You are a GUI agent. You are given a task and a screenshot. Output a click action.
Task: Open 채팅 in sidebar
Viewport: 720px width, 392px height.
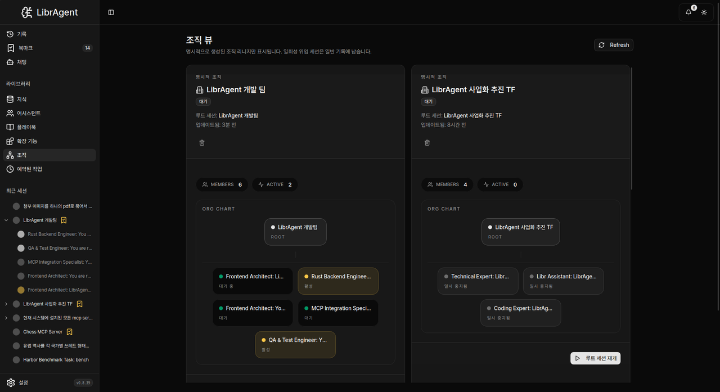[49, 62]
